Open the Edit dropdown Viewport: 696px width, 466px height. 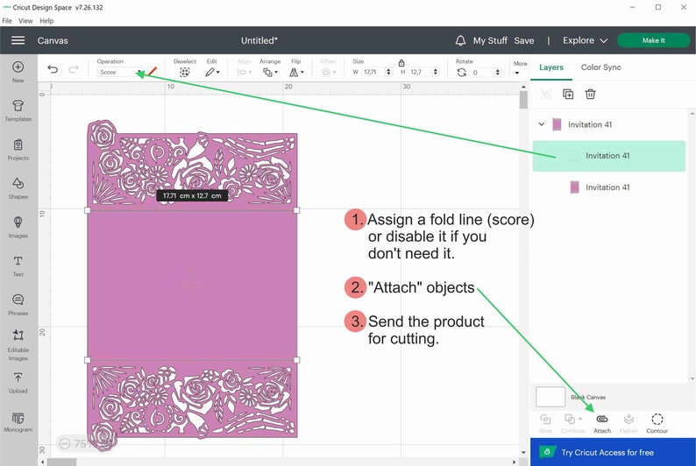coord(212,72)
